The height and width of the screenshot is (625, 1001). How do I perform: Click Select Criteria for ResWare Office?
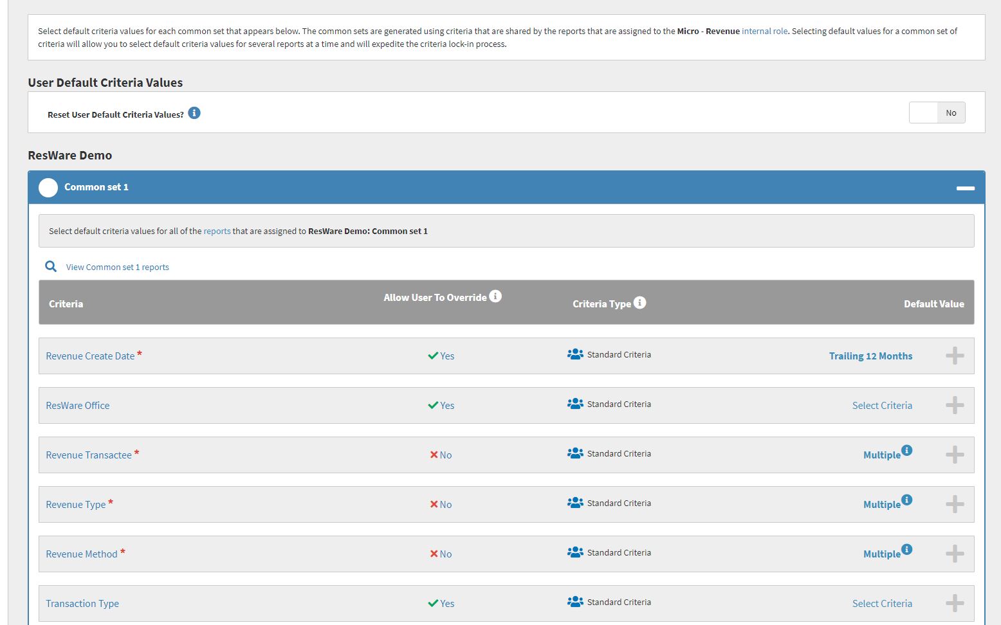point(882,406)
